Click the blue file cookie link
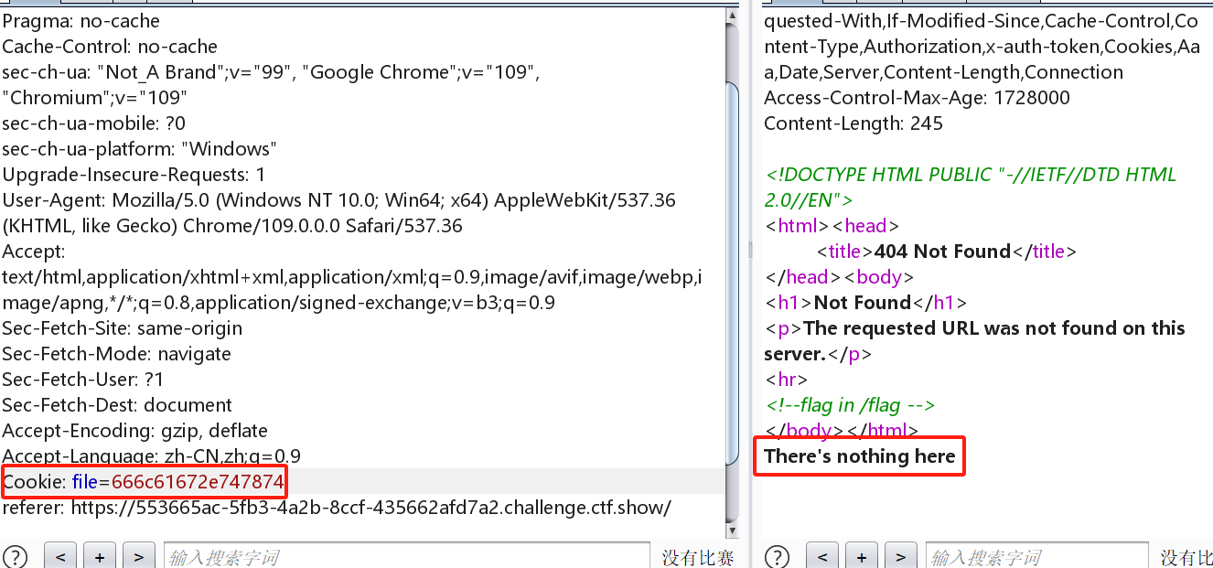Viewport: 1213px width, 568px height. tap(82, 481)
